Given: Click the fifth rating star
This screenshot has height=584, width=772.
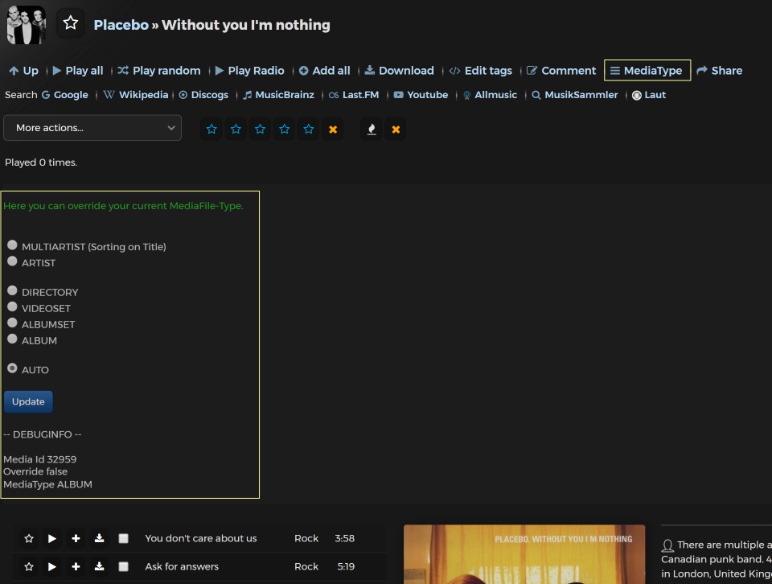Looking at the screenshot, I should 309,129.
